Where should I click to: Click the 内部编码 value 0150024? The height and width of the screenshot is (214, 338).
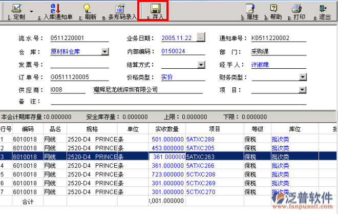[x=173, y=51]
